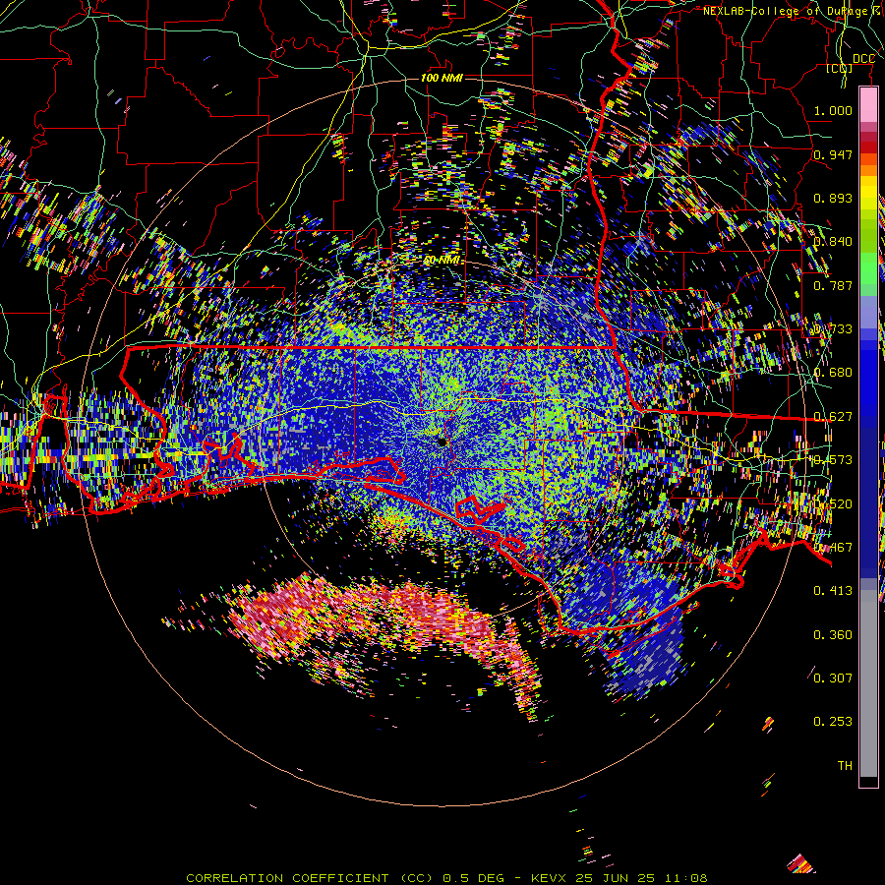Click the DCC label above the color bar
The width and height of the screenshot is (885, 885).
tap(863, 59)
